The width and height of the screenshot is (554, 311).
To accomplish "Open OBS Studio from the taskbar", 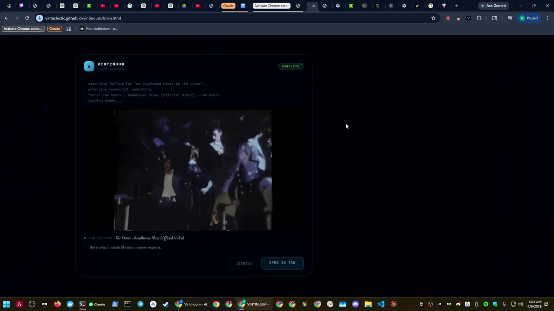I will pos(32,304).
